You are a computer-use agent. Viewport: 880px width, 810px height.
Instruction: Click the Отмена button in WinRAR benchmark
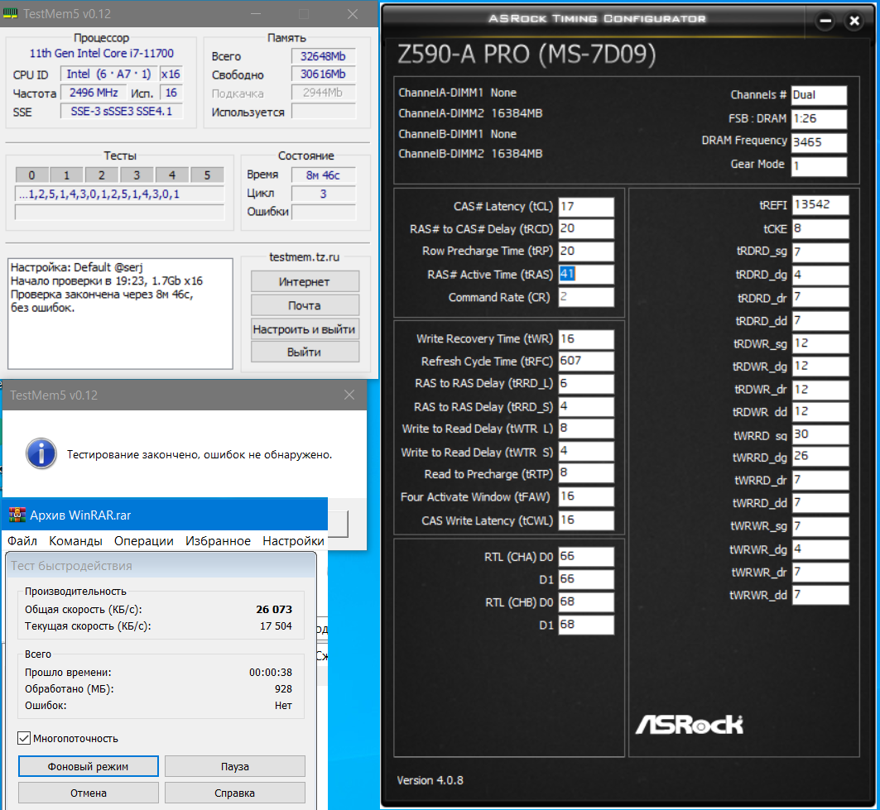tap(88, 793)
